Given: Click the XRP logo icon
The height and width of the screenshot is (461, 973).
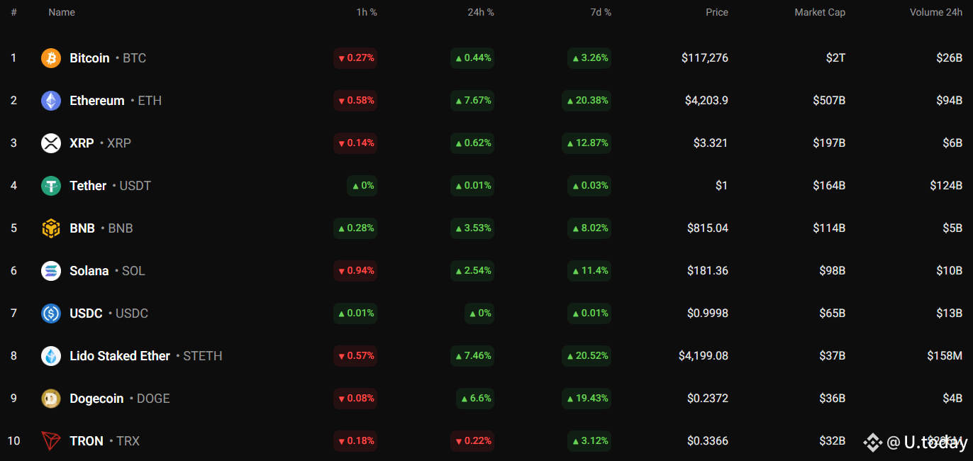Looking at the screenshot, I should [x=51, y=143].
